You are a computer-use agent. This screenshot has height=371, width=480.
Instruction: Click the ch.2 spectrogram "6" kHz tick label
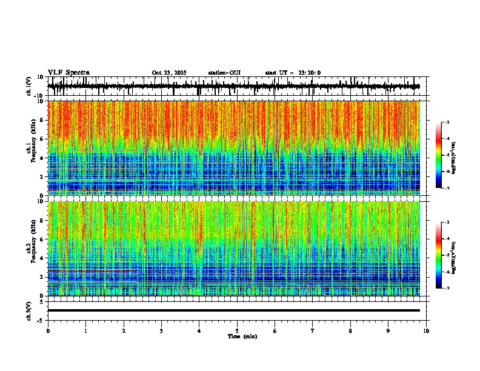42,239
